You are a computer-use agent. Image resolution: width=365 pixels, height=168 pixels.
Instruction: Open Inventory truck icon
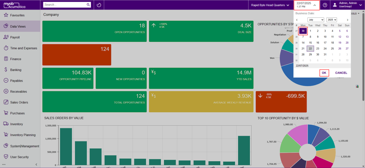click(6, 124)
